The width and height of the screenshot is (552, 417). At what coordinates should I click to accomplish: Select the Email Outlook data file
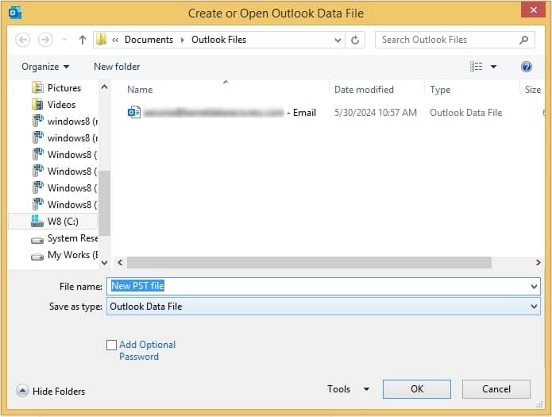click(x=222, y=113)
